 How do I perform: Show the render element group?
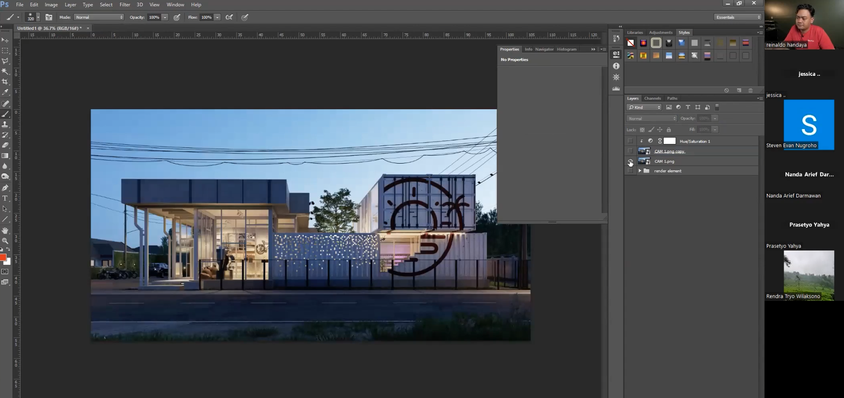[630, 171]
